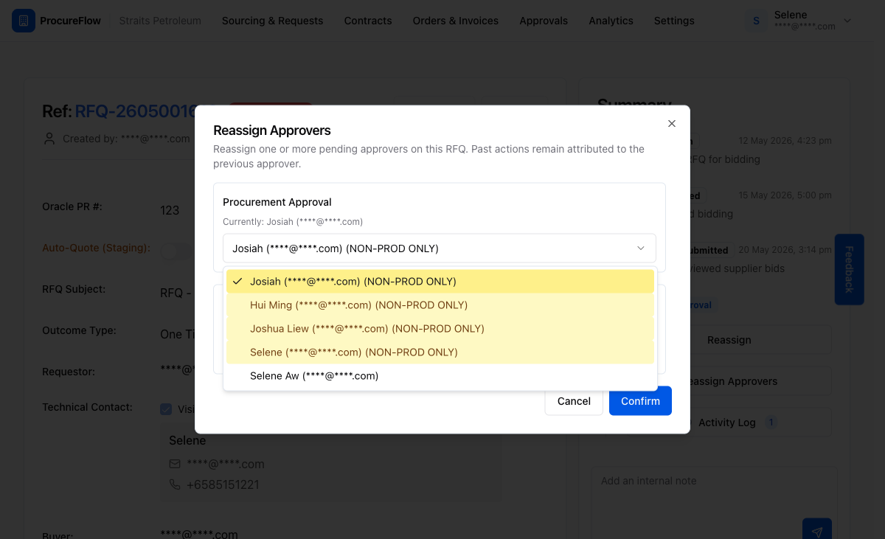Click the Activity Log count badge
The width and height of the screenshot is (885, 539).
click(771, 422)
